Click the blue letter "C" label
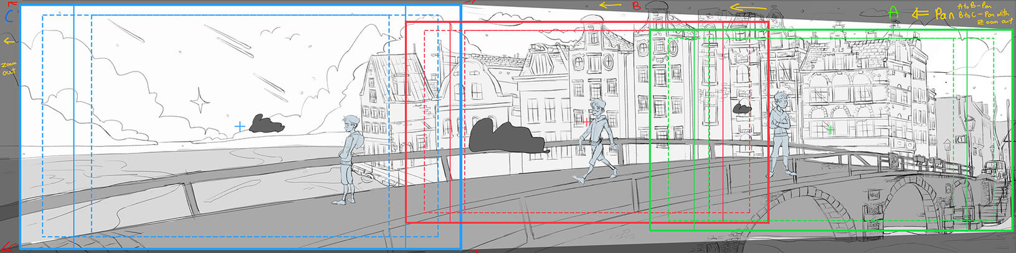This screenshot has height=253, width=1016. click(x=8, y=17)
